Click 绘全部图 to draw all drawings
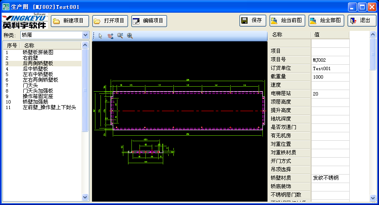The width and height of the screenshot is (379, 205). pyautogui.click(x=326, y=21)
